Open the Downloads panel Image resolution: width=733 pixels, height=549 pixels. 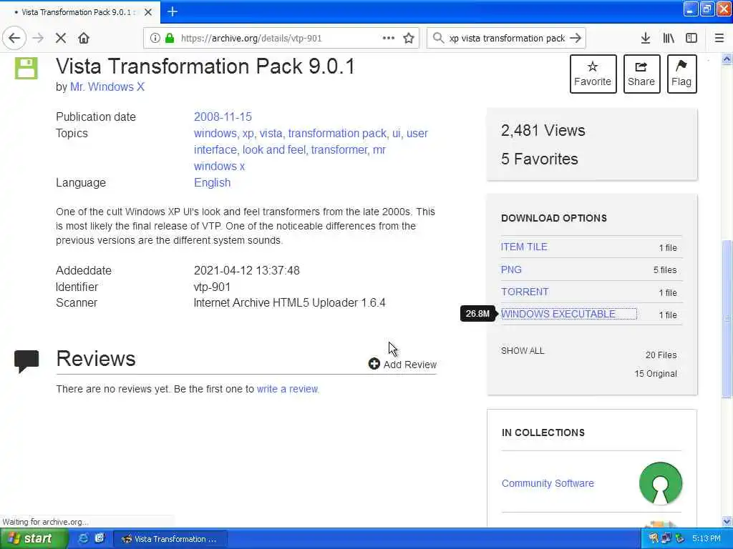click(646, 39)
